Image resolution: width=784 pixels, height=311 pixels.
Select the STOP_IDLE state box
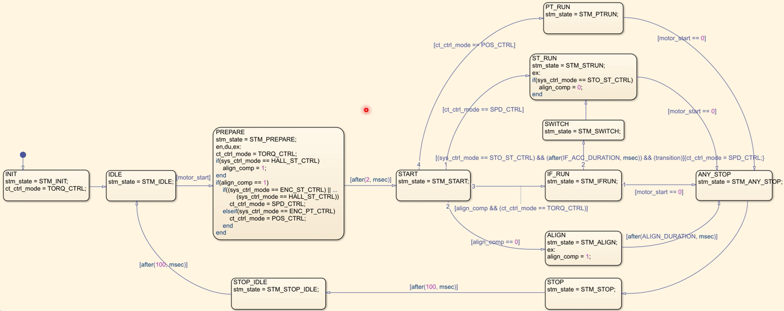pyautogui.click(x=278, y=294)
